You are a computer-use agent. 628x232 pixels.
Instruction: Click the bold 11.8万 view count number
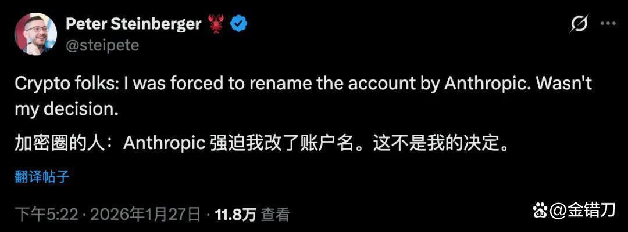(235, 215)
